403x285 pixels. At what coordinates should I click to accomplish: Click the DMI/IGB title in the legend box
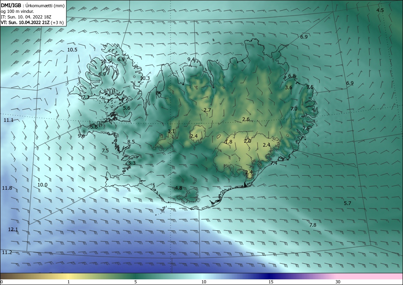coord(11,5)
